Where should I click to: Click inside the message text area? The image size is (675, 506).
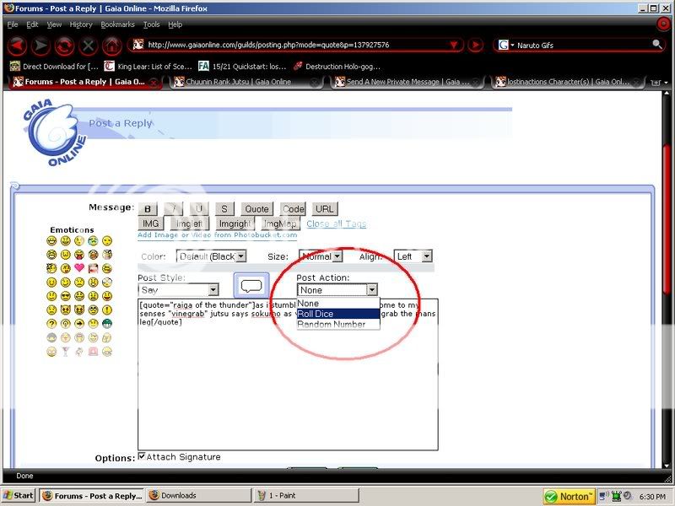tap(287, 388)
